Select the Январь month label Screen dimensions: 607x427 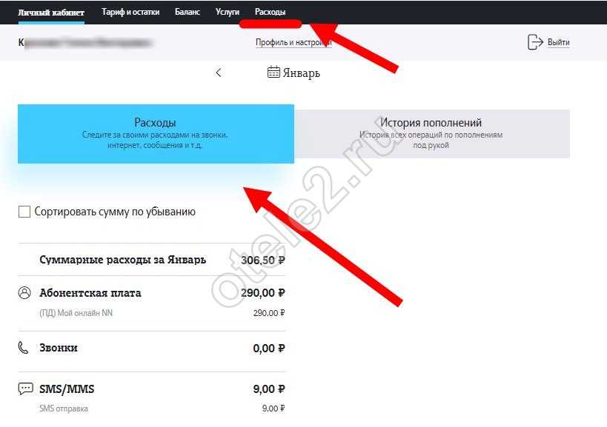301,73
